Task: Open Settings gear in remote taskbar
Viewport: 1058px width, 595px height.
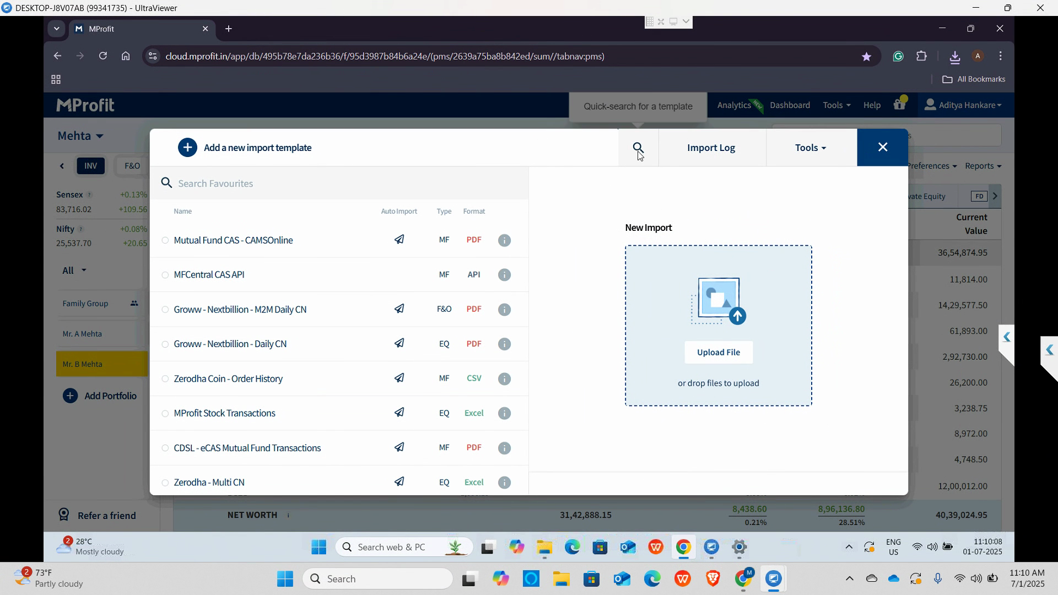Action: [x=739, y=547]
